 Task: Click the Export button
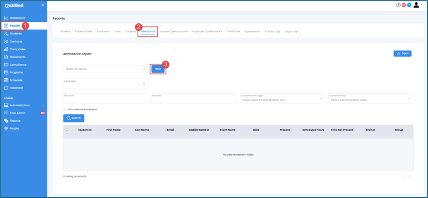coord(402,54)
